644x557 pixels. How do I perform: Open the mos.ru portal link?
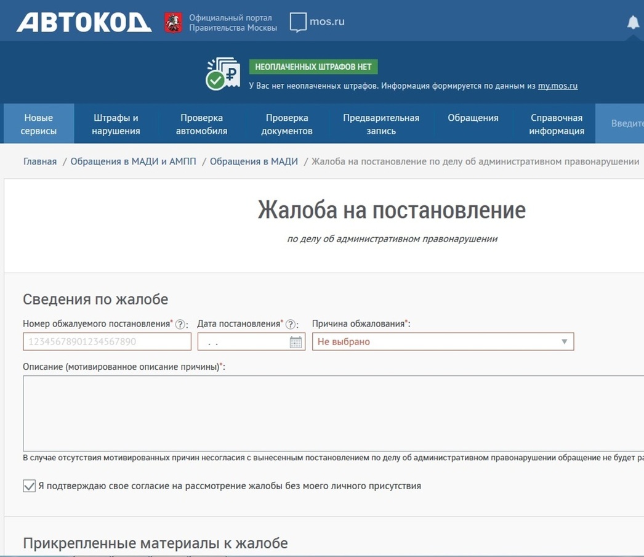point(317,22)
